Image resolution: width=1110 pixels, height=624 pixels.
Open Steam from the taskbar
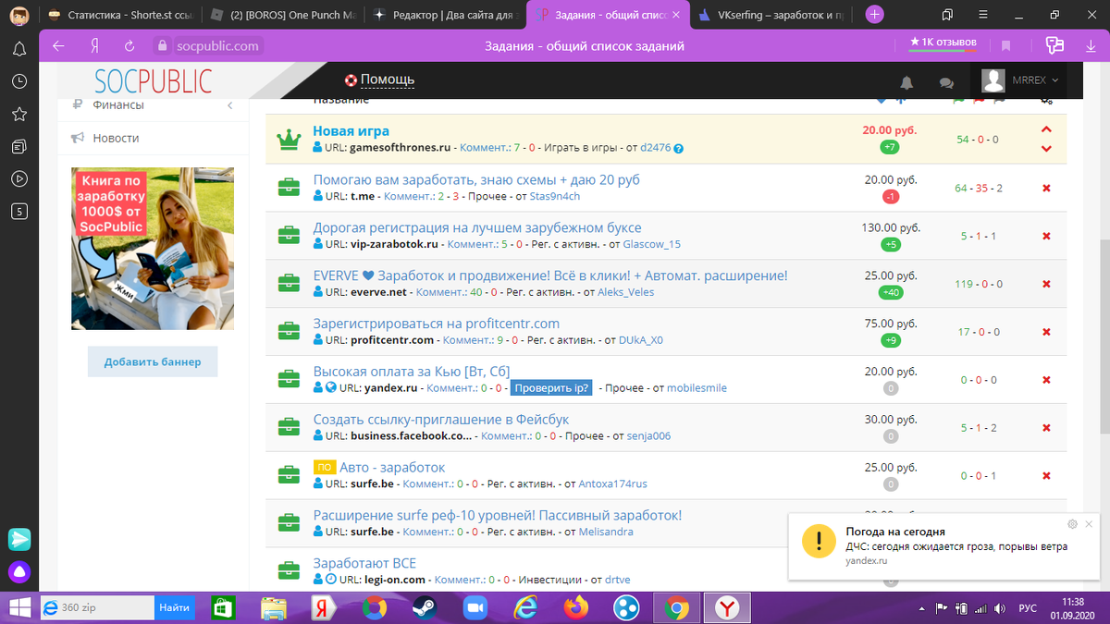coord(425,607)
